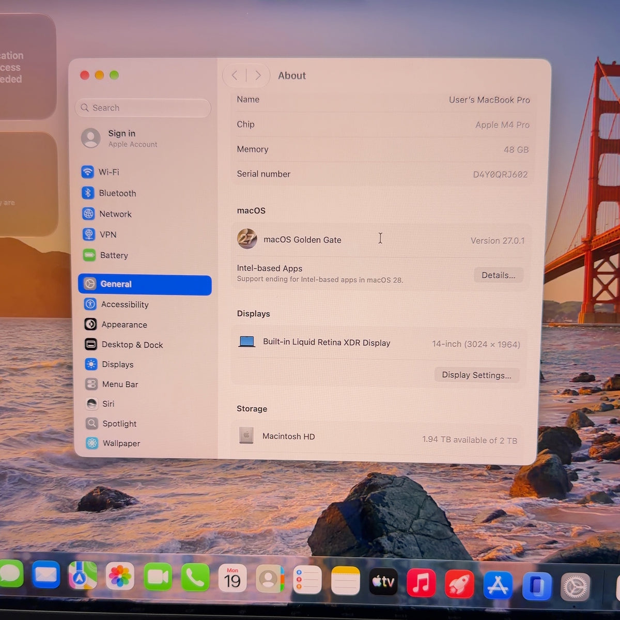Go forward using the right chevron

[258, 75]
